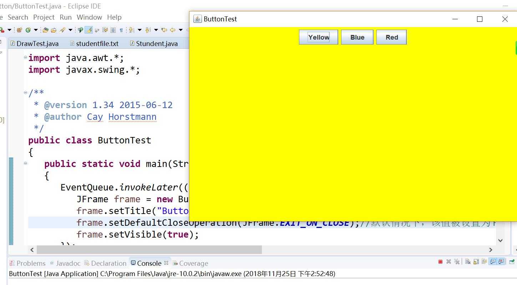Switch to the Stundent.java editor tab

(153, 44)
